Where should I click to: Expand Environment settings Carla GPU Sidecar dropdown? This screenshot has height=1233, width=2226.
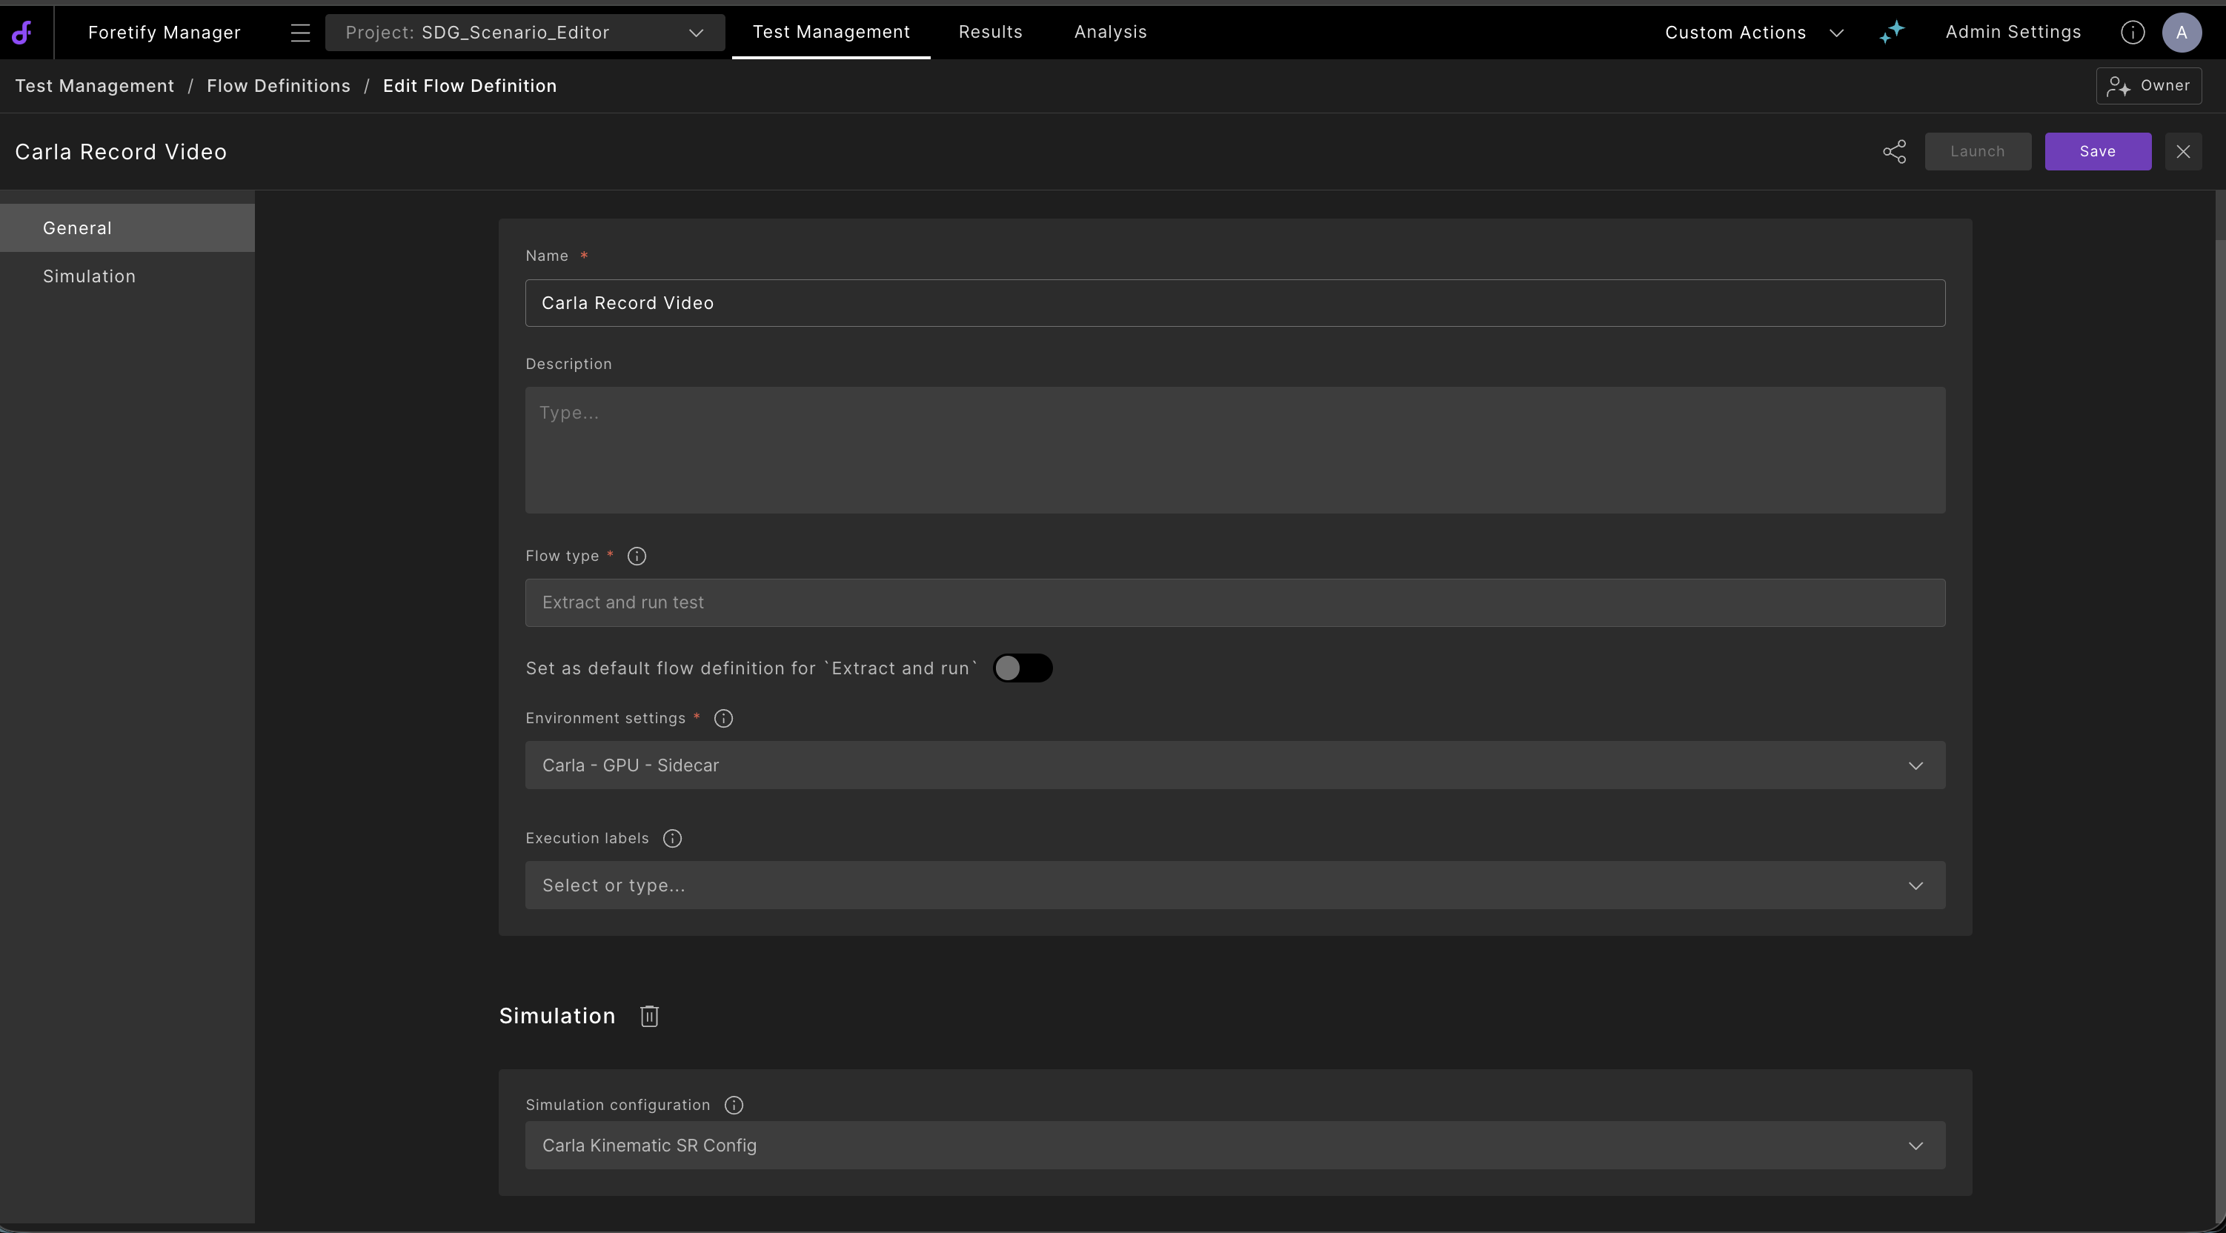(x=1235, y=765)
